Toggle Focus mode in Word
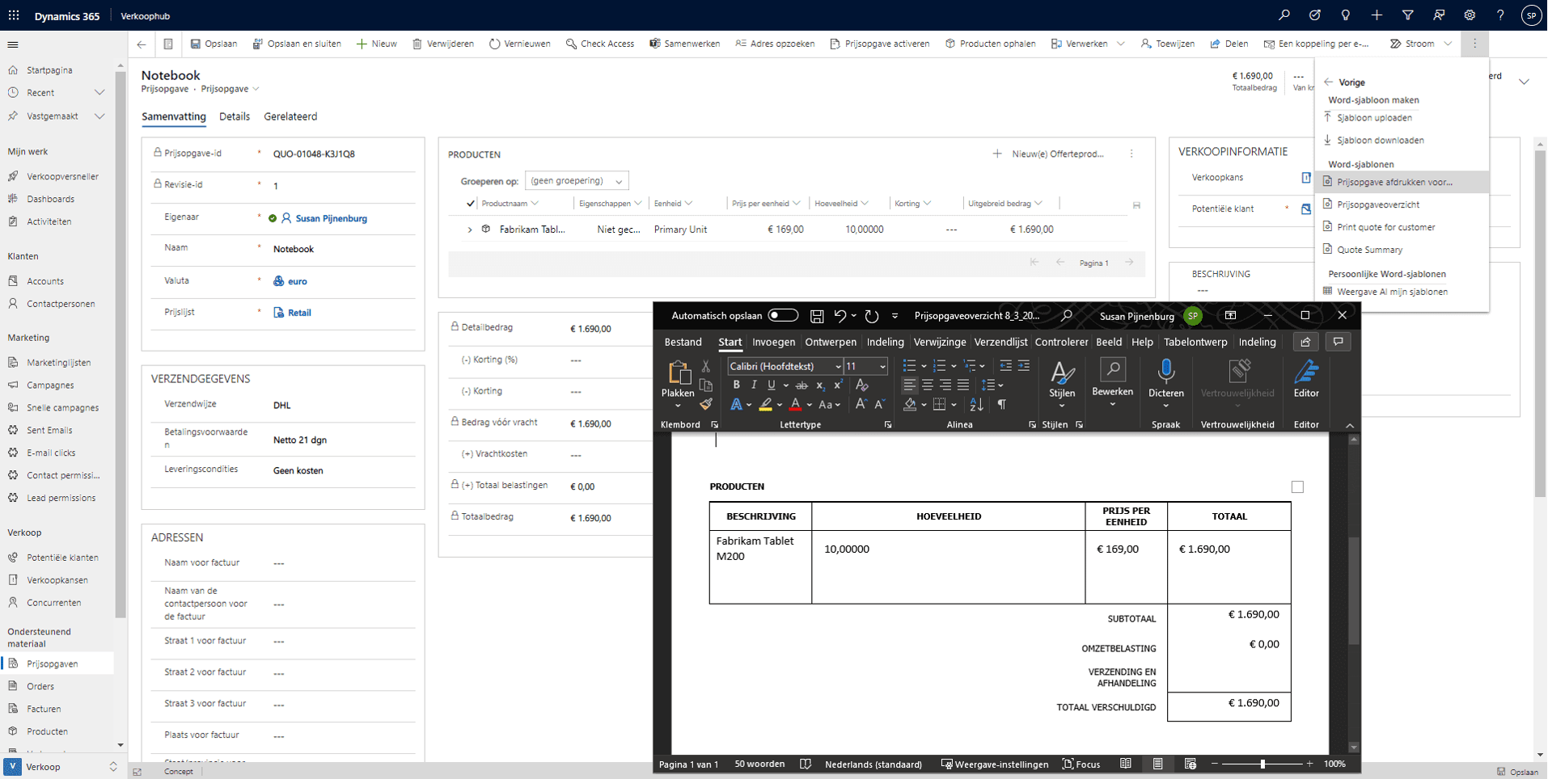 pyautogui.click(x=1081, y=764)
